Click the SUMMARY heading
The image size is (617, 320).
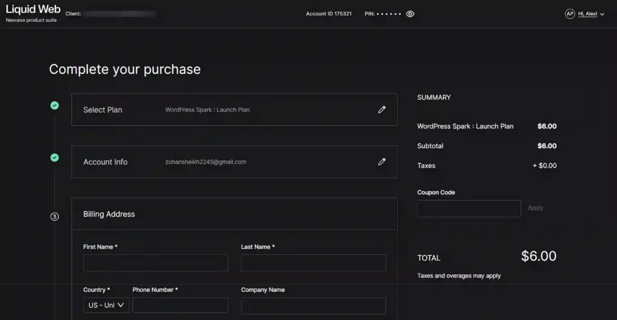click(434, 97)
